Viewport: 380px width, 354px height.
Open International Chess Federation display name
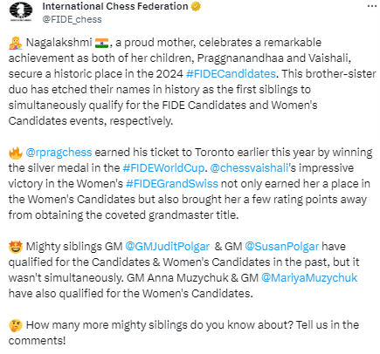115,6
